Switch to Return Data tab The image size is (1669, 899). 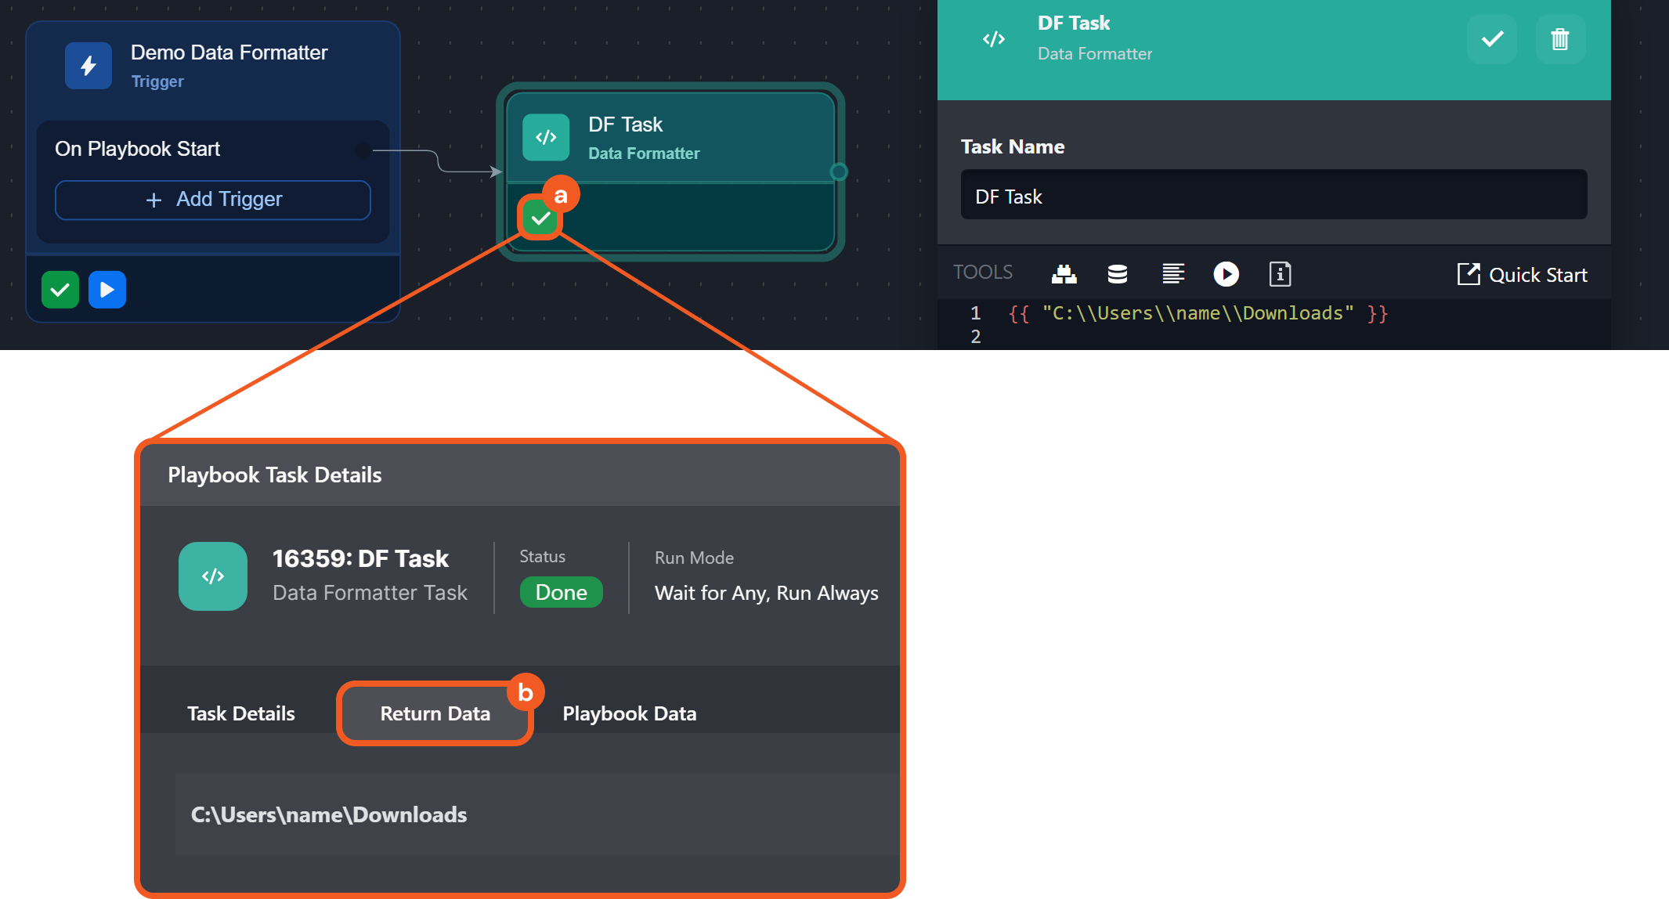click(x=435, y=713)
